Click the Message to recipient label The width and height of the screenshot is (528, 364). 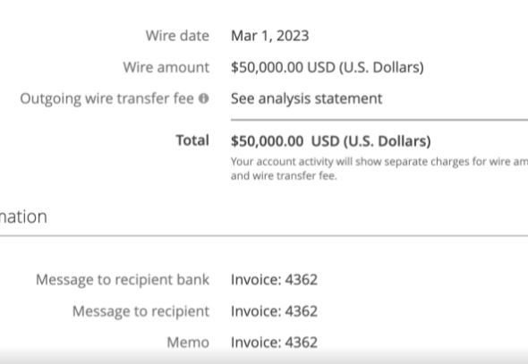pyautogui.click(x=141, y=311)
